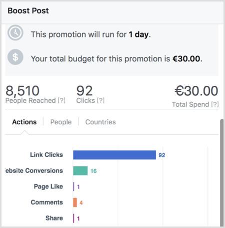225x228 pixels.
Task: Click the clock icon beside promotion duration
Action: 15,33
